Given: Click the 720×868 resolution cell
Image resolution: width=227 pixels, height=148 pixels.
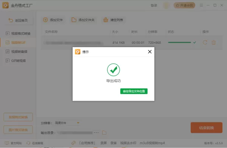Looking at the screenshot, I should pos(154,43).
